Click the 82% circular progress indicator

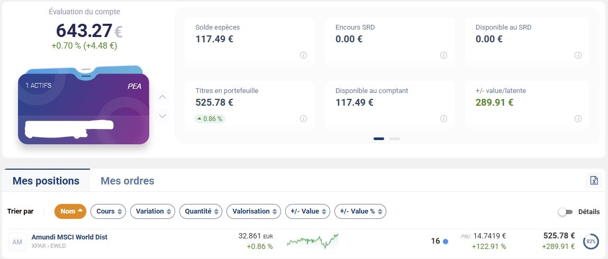coord(591,242)
